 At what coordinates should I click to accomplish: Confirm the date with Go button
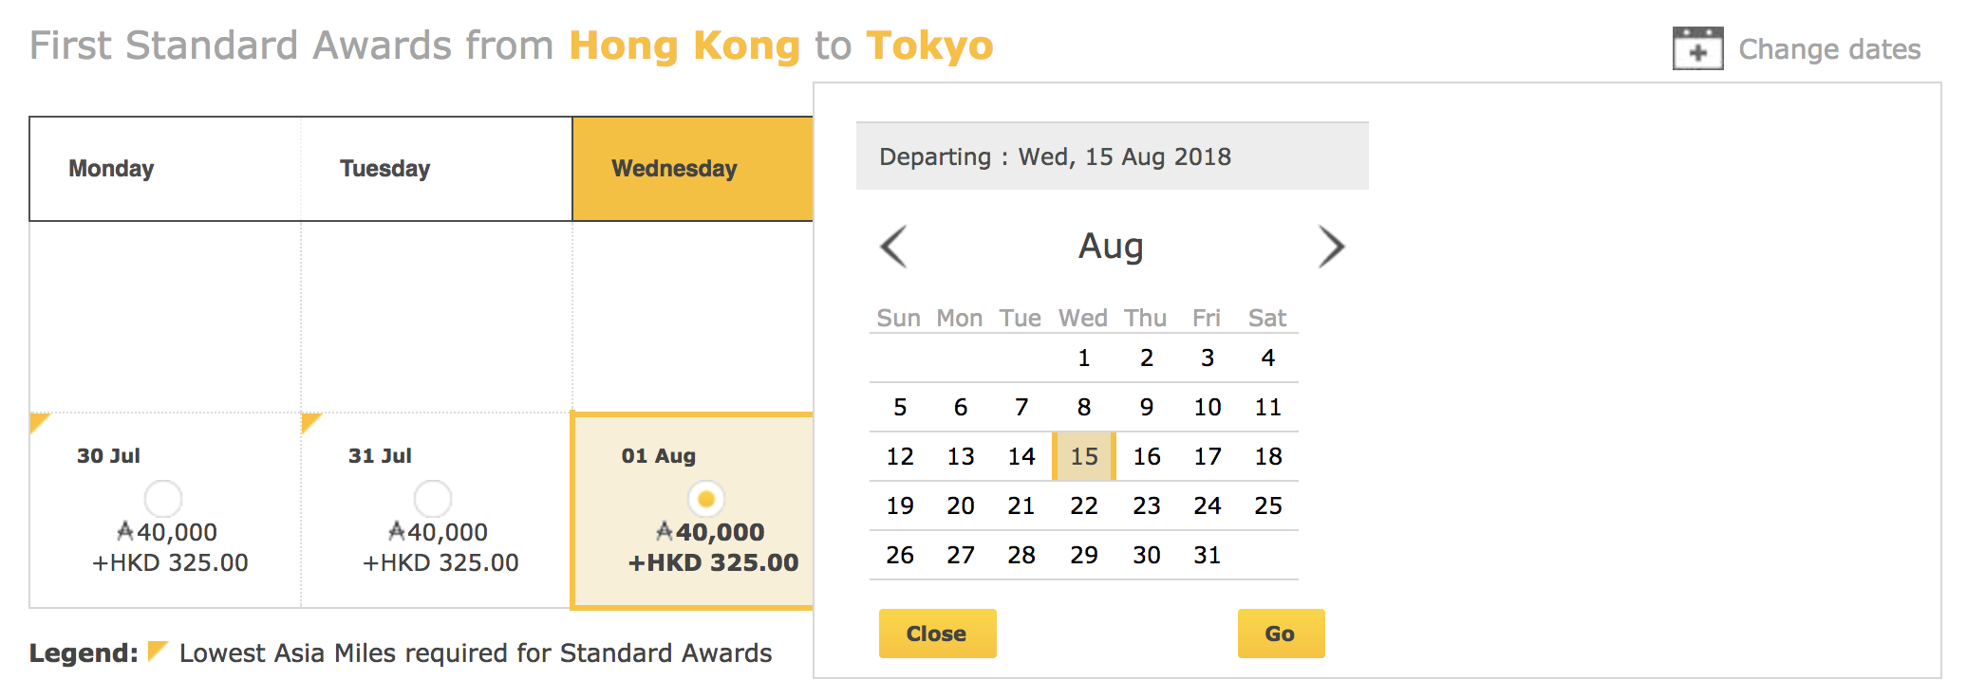click(1281, 634)
